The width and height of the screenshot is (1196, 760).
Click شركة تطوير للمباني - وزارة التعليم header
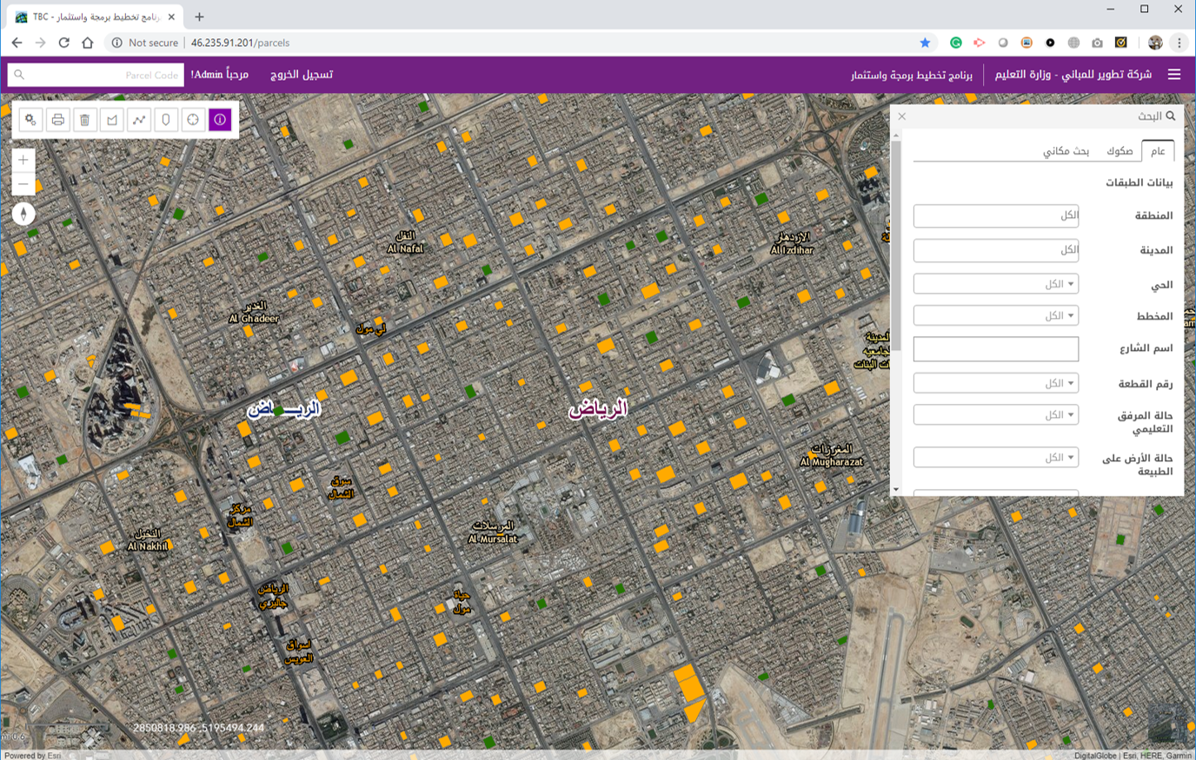[x=1073, y=75]
